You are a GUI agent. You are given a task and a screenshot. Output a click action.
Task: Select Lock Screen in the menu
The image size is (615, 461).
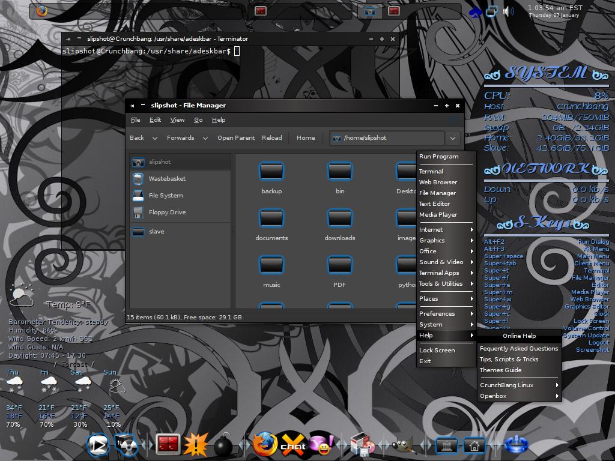447,350
